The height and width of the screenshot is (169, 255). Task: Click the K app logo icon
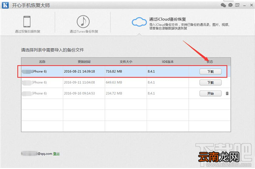coord(5,5)
